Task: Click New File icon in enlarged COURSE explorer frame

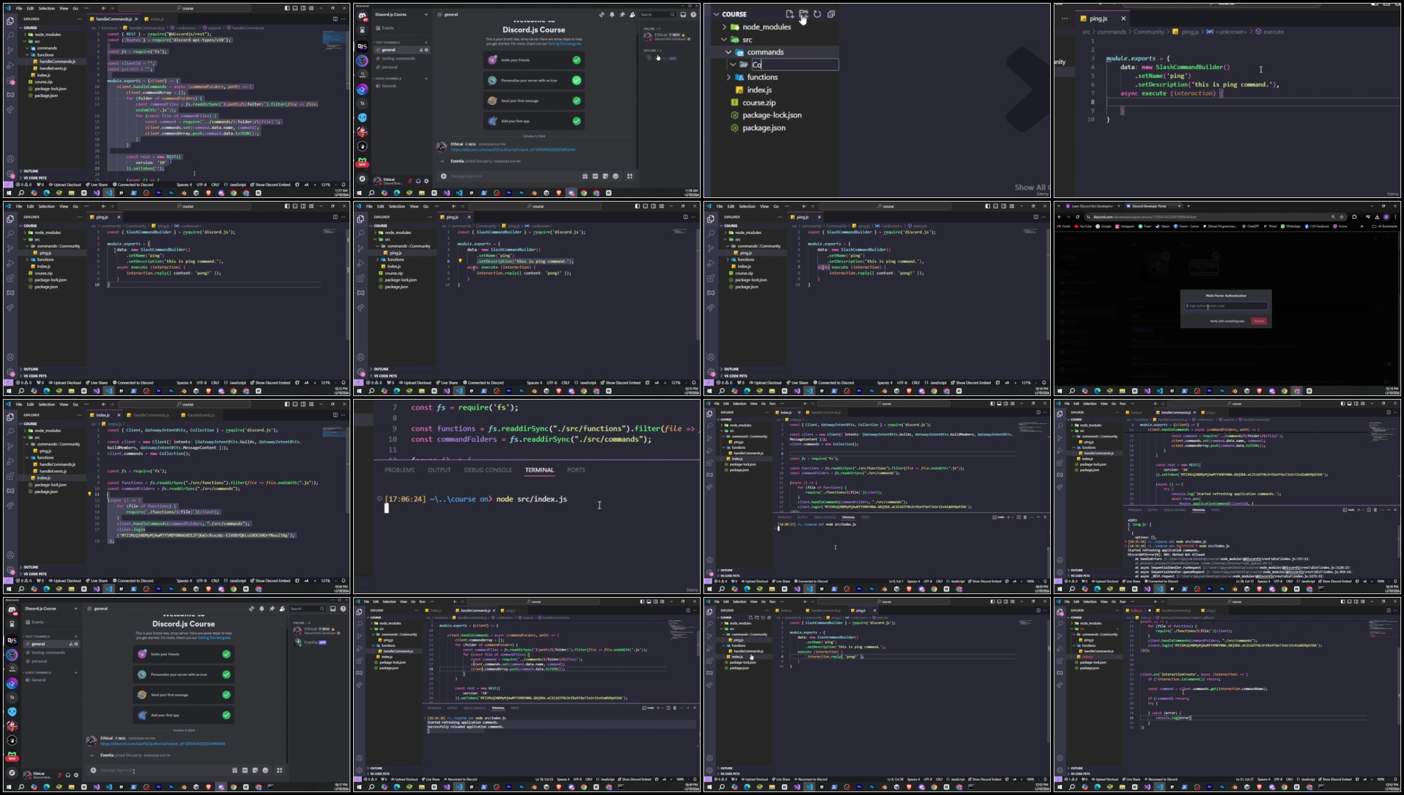Action: point(790,14)
